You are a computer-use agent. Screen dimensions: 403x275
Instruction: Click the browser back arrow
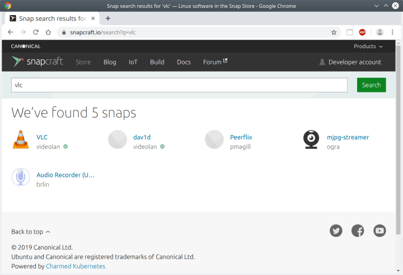10,32
